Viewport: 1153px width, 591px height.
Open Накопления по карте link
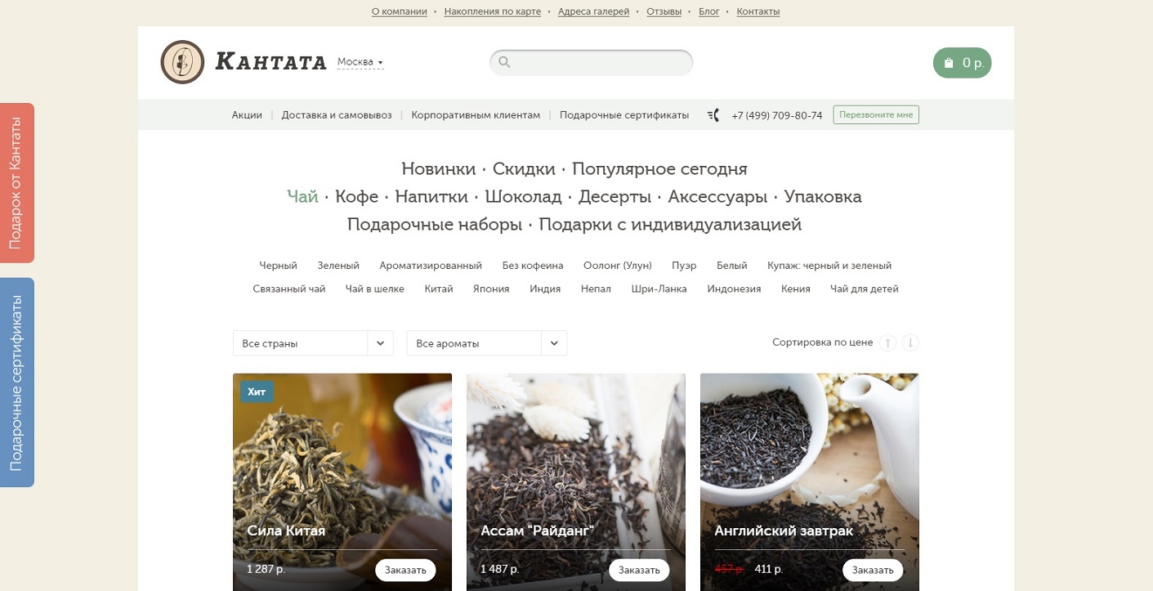pyautogui.click(x=493, y=11)
